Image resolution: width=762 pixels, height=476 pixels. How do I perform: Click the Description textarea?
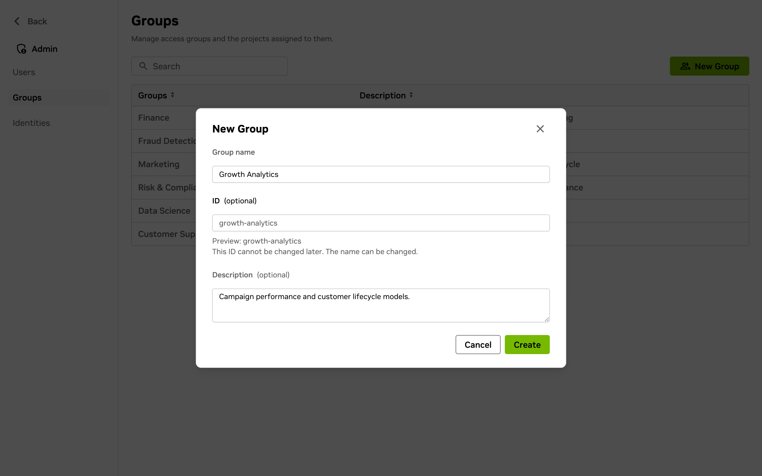pyautogui.click(x=381, y=305)
